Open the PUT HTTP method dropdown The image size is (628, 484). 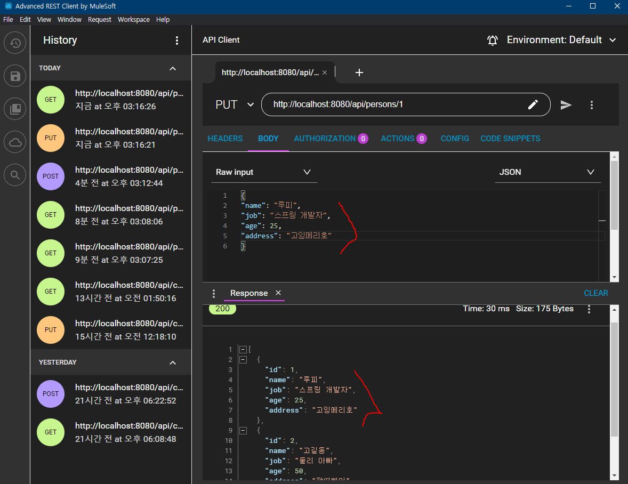tap(235, 104)
